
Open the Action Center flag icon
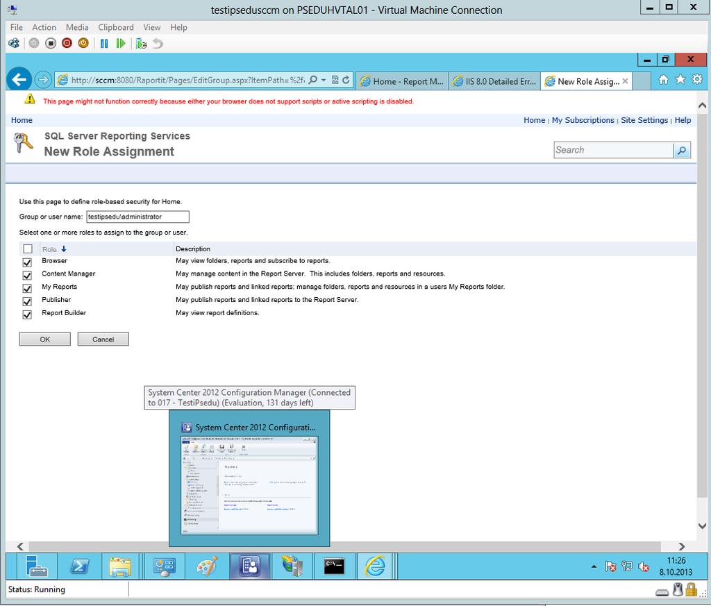610,566
